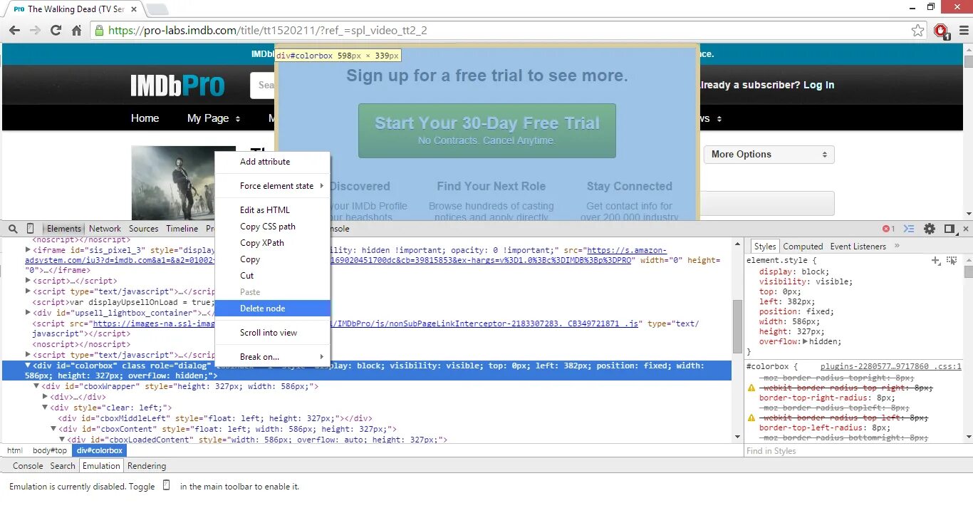The image size is (973, 518).
Task: Bookmark this page with the star icon
Action: coord(918,31)
